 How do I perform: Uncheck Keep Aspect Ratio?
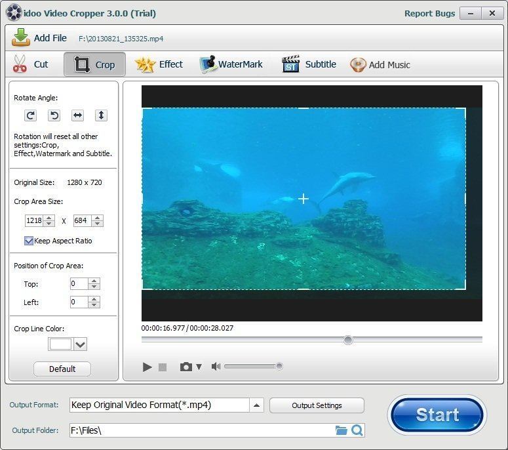[x=29, y=241]
